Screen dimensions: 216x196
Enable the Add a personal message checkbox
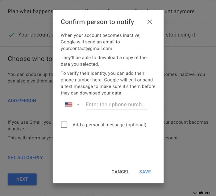[64, 125]
